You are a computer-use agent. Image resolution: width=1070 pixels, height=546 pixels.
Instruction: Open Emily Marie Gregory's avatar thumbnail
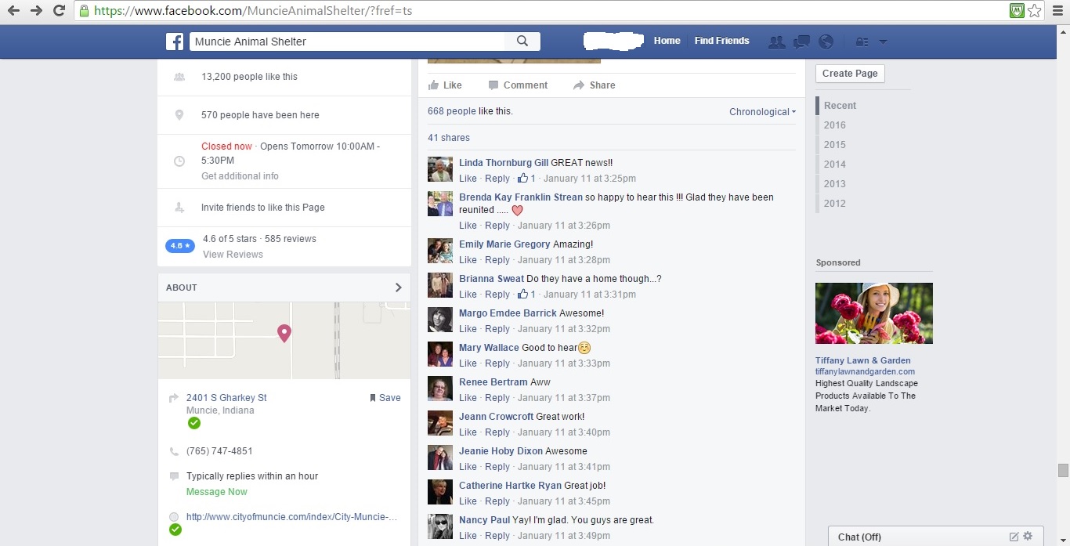point(440,251)
